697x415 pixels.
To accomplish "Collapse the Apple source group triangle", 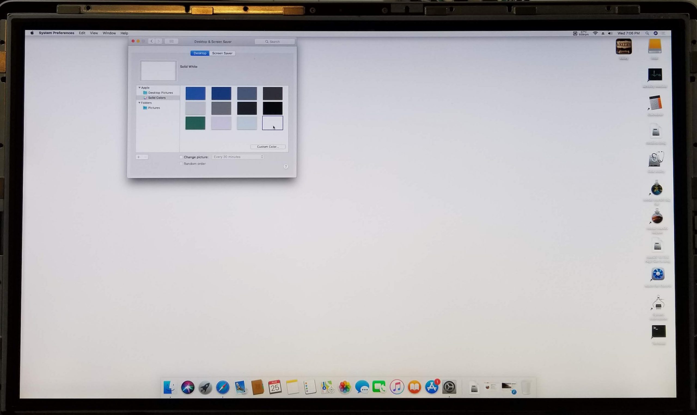I will (x=140, y=88).
